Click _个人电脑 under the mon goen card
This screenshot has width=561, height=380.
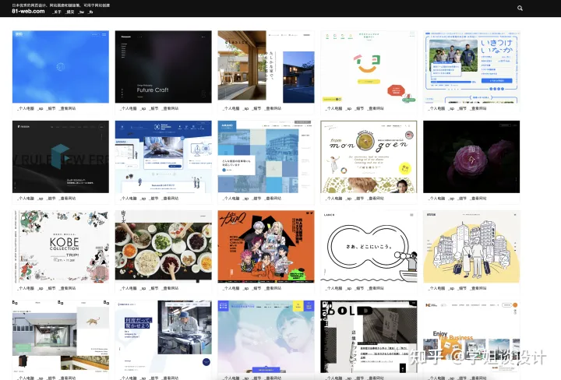point(333,198)
